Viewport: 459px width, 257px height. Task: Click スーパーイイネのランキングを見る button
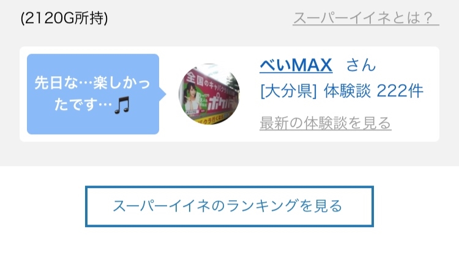coord(229,206)
